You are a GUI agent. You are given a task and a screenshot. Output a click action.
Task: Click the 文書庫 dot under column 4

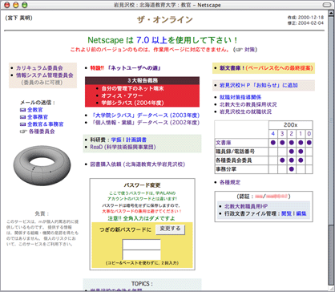pyautogui.click(x=272, y=143)
